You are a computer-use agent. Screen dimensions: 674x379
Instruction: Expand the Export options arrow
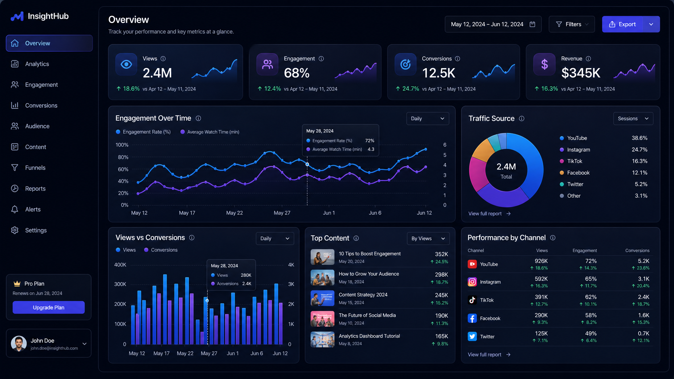[651, 24]
